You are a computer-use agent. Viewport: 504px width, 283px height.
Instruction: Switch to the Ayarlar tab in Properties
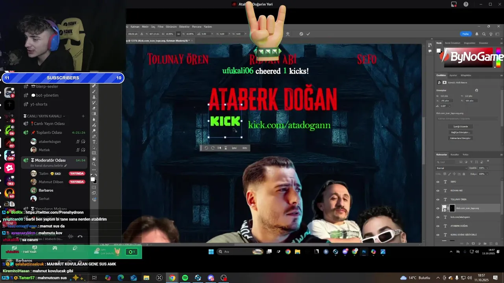click(x=453, y=75)
